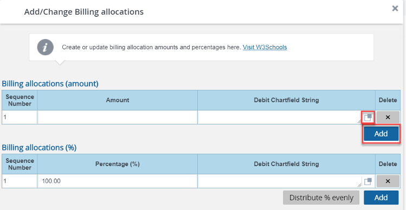
Task: Delete row 1 in the percentage allocations table
Action: pos(388,181)
